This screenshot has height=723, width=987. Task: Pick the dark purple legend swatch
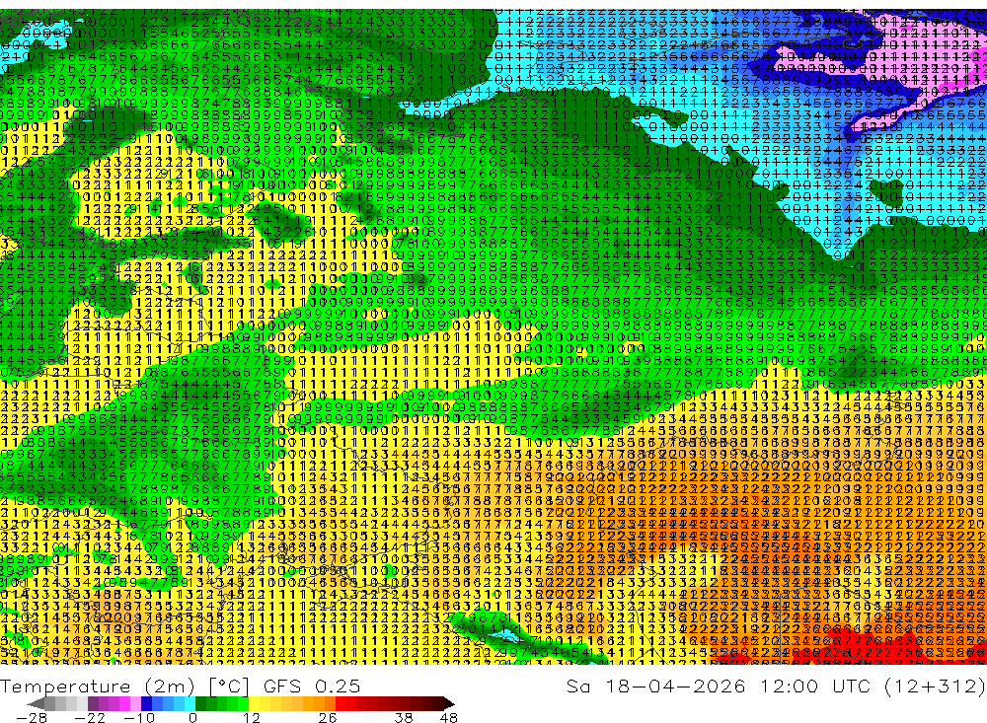pyautogui.click(x=93, y=703)
